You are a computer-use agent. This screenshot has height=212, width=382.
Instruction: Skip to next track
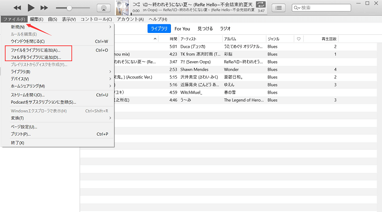tap(44, 8)
